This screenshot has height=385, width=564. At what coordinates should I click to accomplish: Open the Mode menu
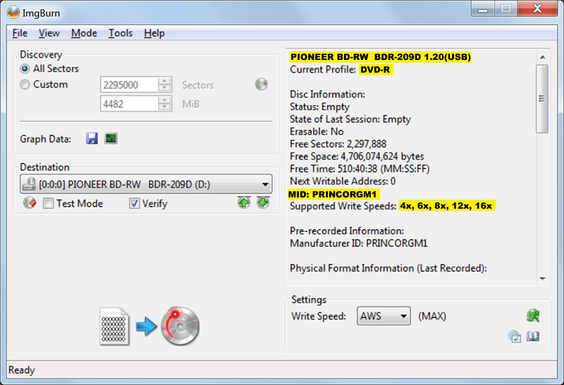click(x=84, y=33)
